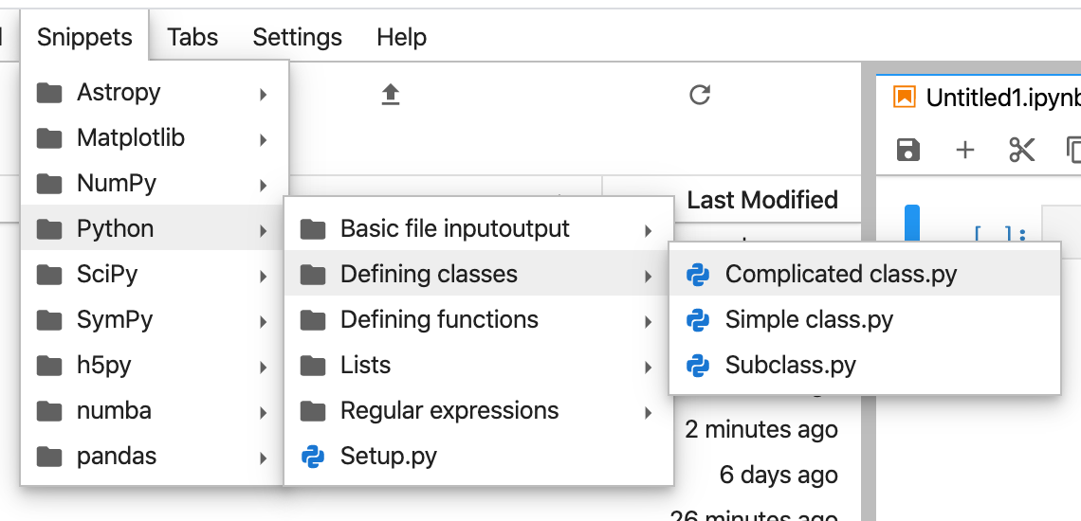Cut the selected cell with the scissors icon
This screenshot has height=521, width=1081.
[x=1021, y=150]
